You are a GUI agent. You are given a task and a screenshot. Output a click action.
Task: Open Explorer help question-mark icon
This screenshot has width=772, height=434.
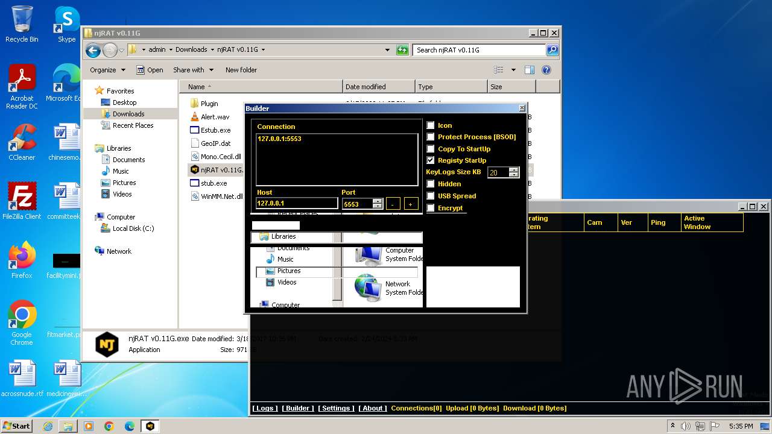(546, 70)
